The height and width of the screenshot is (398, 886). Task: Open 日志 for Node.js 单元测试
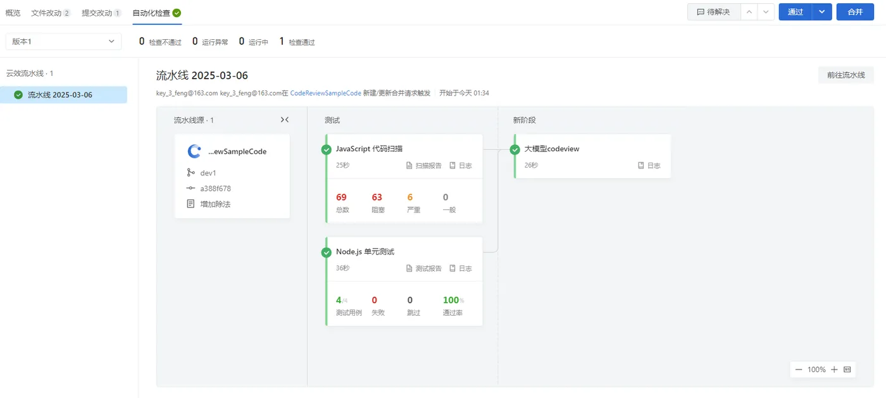coord(461,268)
